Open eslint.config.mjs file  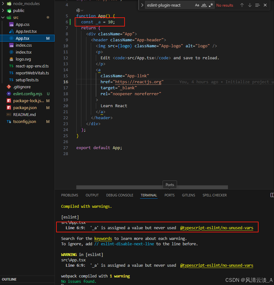click(28, 94)
